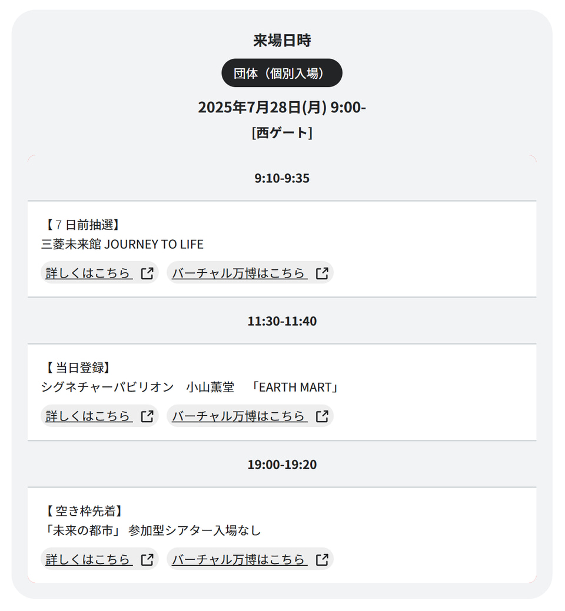Viewport: 565px width, 611px height.
Task: Click the 西ゲート gate label
Action: point(282,132)
